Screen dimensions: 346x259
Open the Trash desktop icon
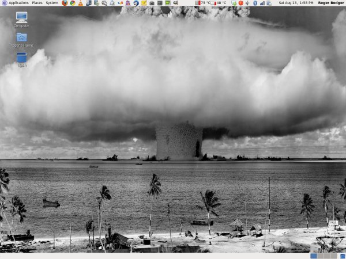click(x=21, y=58)
